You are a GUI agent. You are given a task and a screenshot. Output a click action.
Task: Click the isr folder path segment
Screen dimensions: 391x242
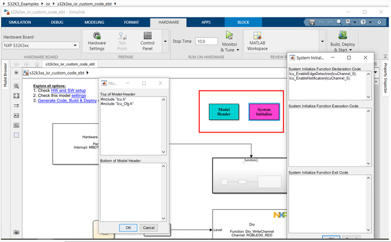click(x=48, y=4)
